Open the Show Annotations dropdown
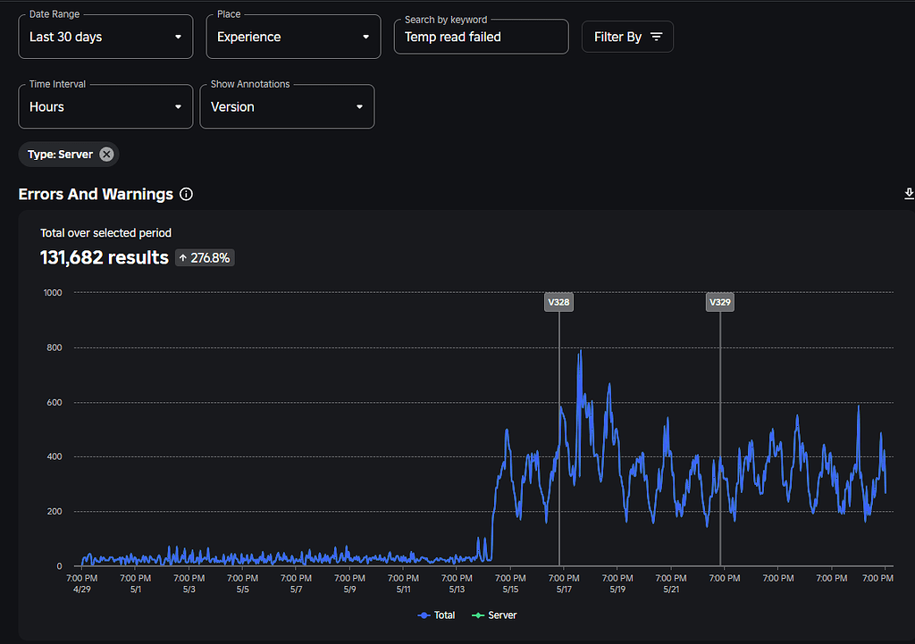 [x=287, y=105]
